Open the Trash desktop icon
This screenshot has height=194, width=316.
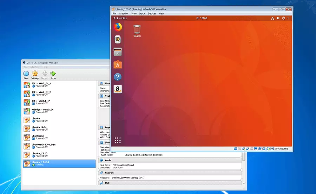[137, 29]
